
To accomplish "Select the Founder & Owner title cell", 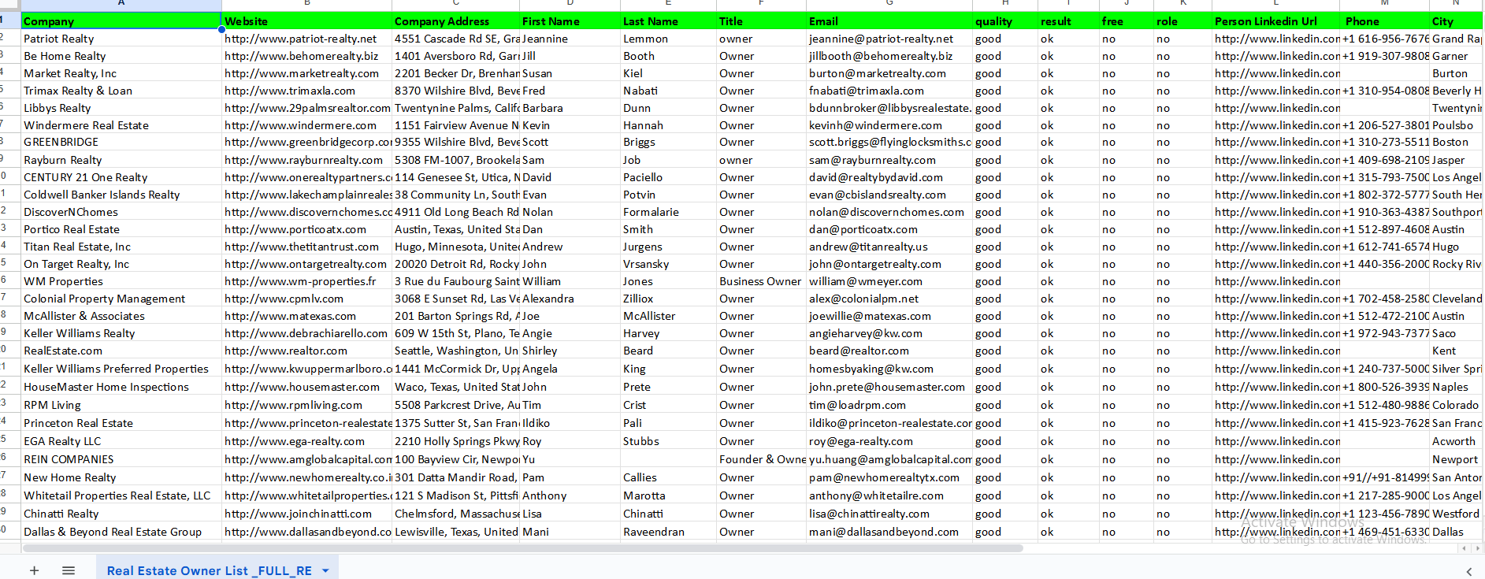I will pos(761,459).
